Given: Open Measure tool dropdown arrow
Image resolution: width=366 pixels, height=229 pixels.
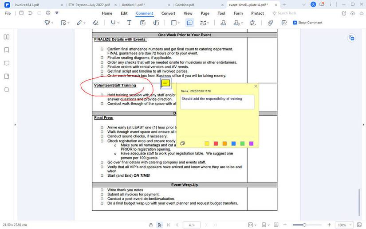Looking at the screenshot, I should coord(208,23).
